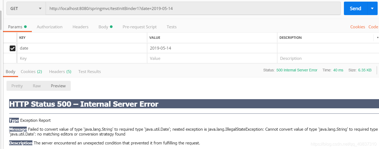Switch to the Params tab
The height and width of the screenshot is (149, 379).
[17, 27]
